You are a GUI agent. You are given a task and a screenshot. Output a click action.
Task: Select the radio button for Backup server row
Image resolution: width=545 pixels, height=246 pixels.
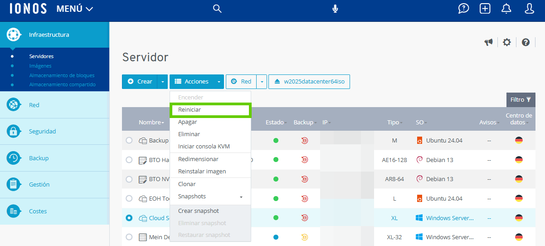(129, 140)
